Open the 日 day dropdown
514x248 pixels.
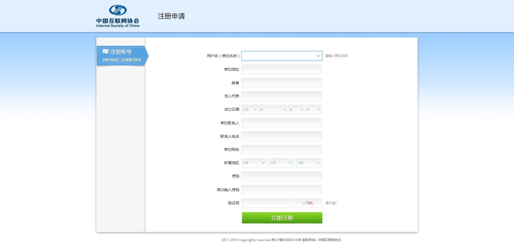[x=313, y=109]
